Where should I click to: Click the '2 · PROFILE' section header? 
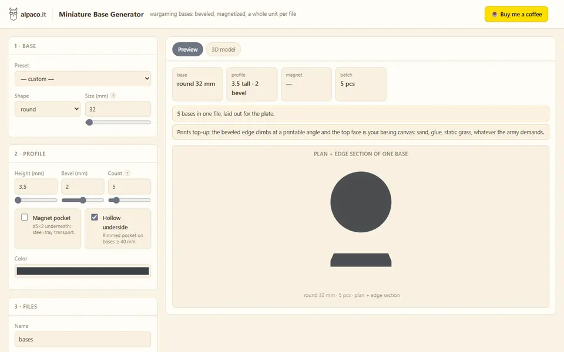click(x=30, y=154)
